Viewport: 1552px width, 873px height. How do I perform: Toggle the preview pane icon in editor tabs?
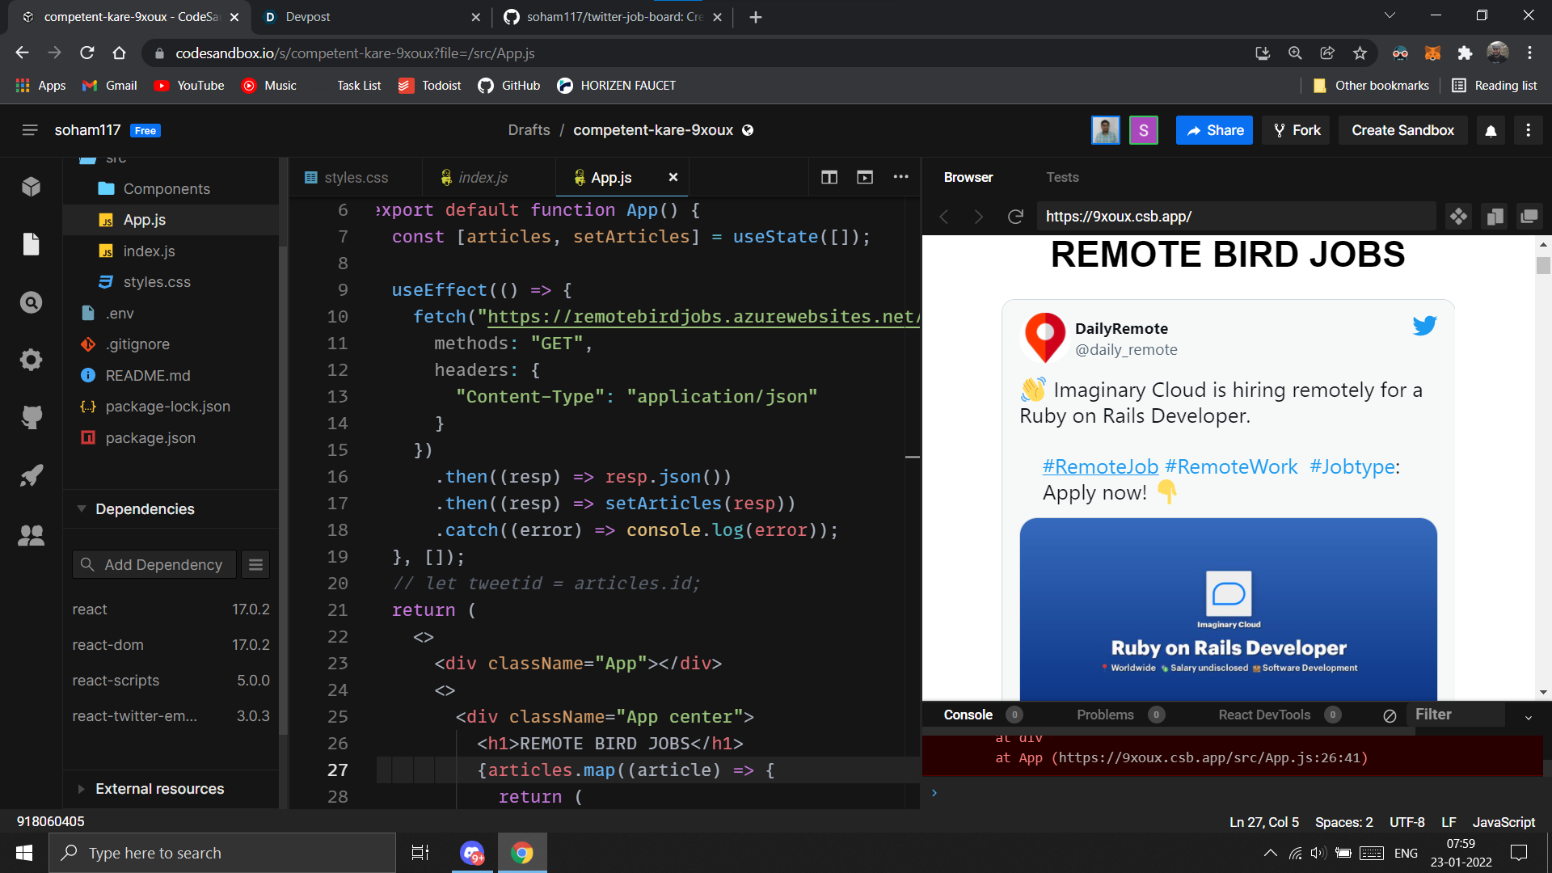pyautogui.click(x=865, y=177)
